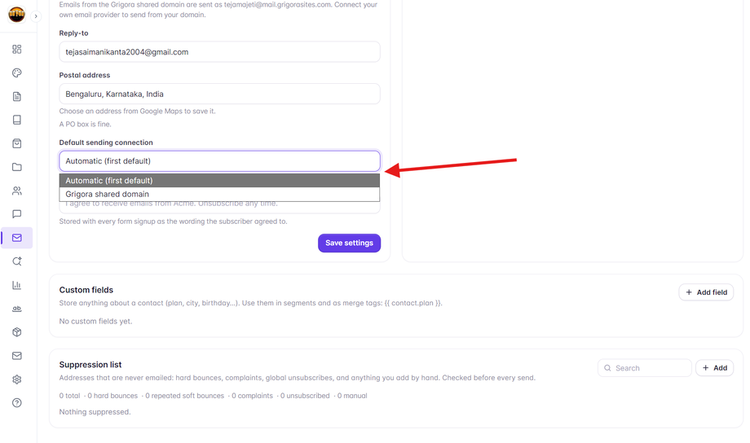750x443 pixels.
Task: Select Automatic (first default) option
Action: (x=219, y=181)
